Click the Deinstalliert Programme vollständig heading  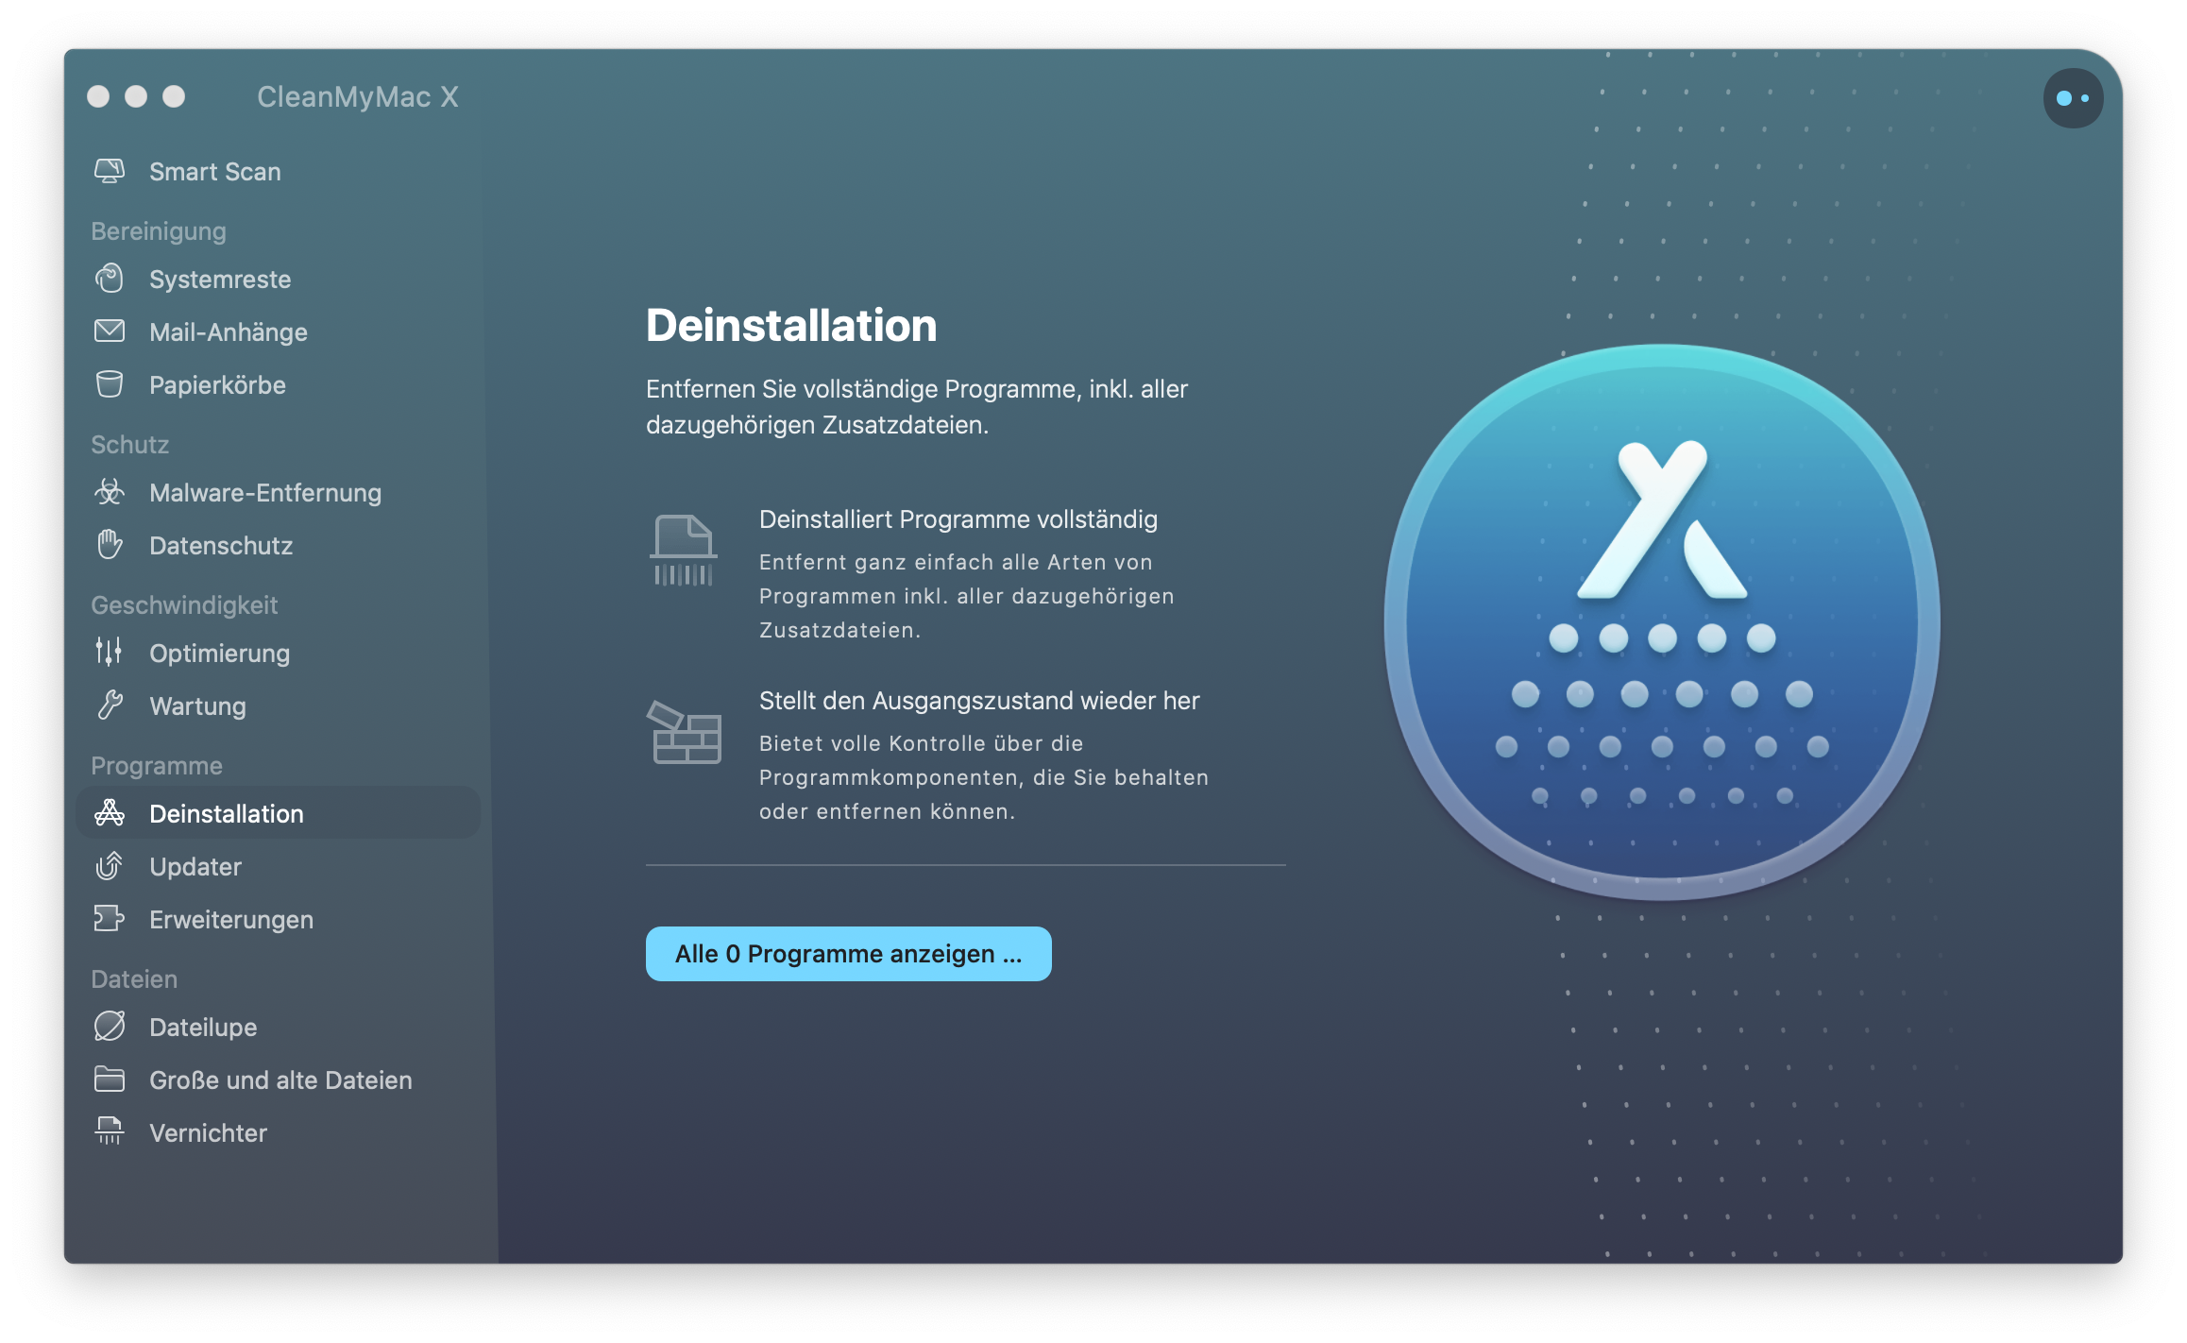pyautogui.click(x=958, y=519)
